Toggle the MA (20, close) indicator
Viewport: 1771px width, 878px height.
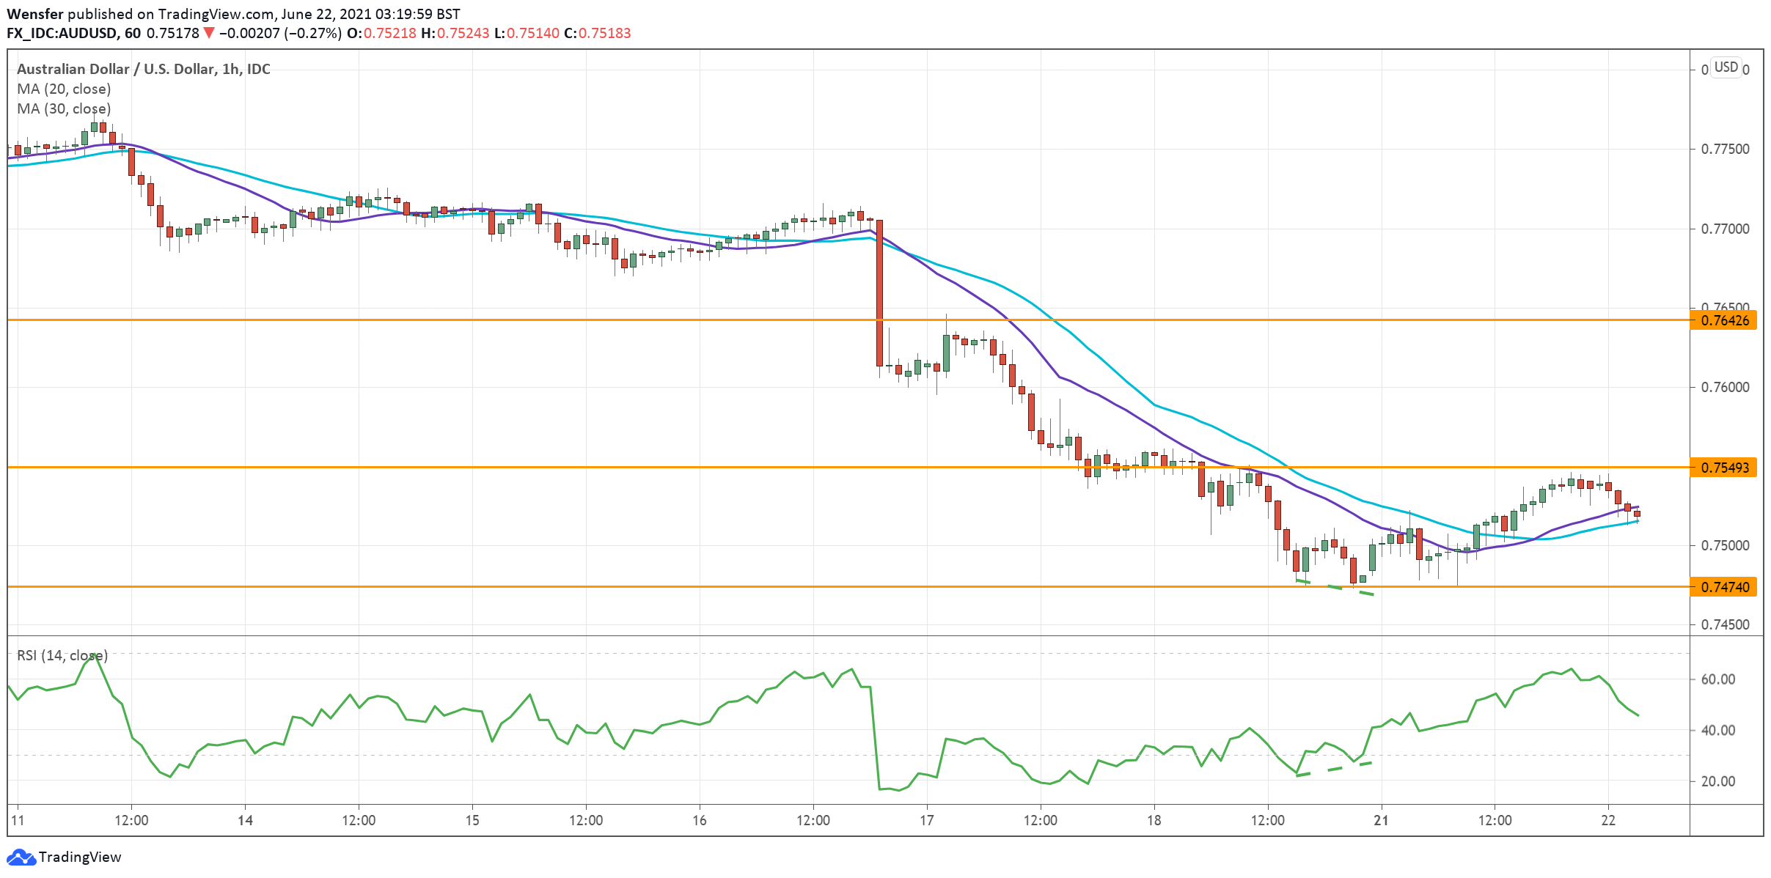(x=63, y=89)
